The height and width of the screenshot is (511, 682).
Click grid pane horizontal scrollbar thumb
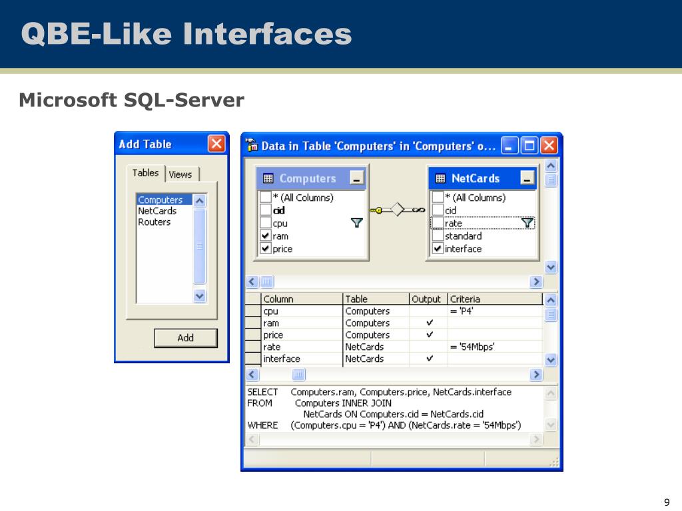[x=298, y=375]
